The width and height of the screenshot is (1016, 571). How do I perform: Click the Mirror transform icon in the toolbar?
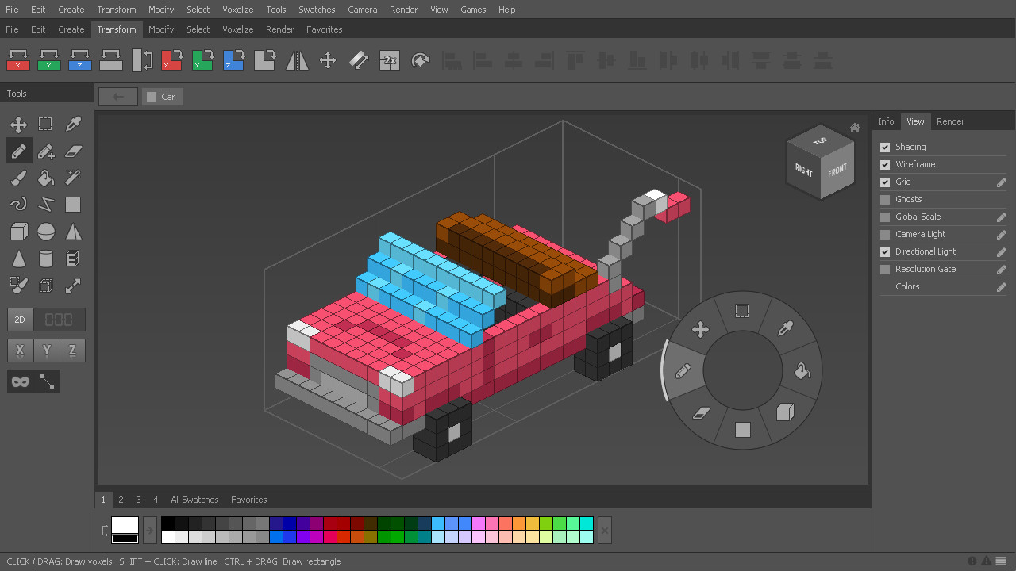(296, 60)
